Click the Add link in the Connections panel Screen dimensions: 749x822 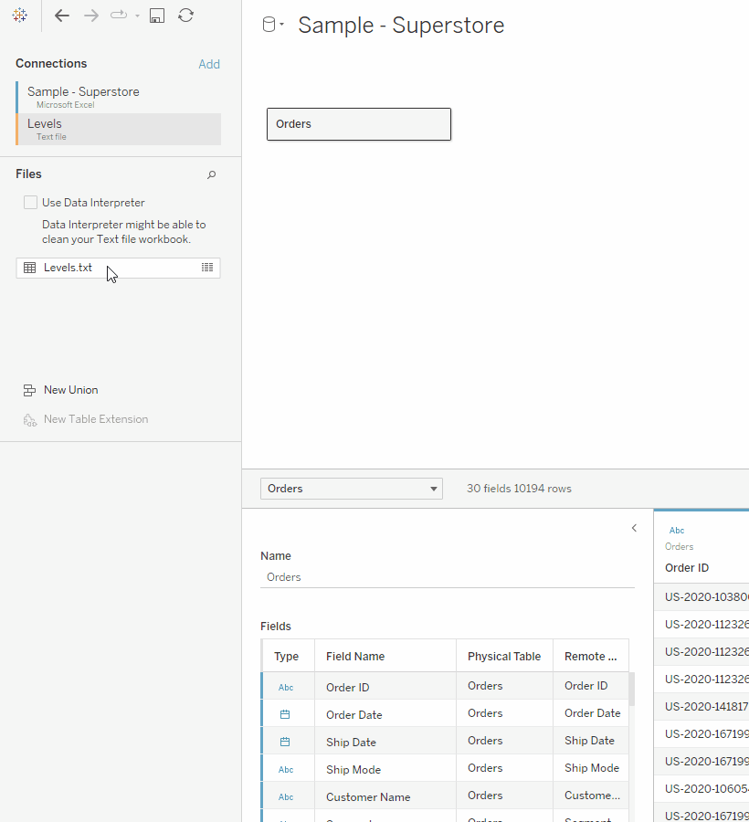coord(209,64)
